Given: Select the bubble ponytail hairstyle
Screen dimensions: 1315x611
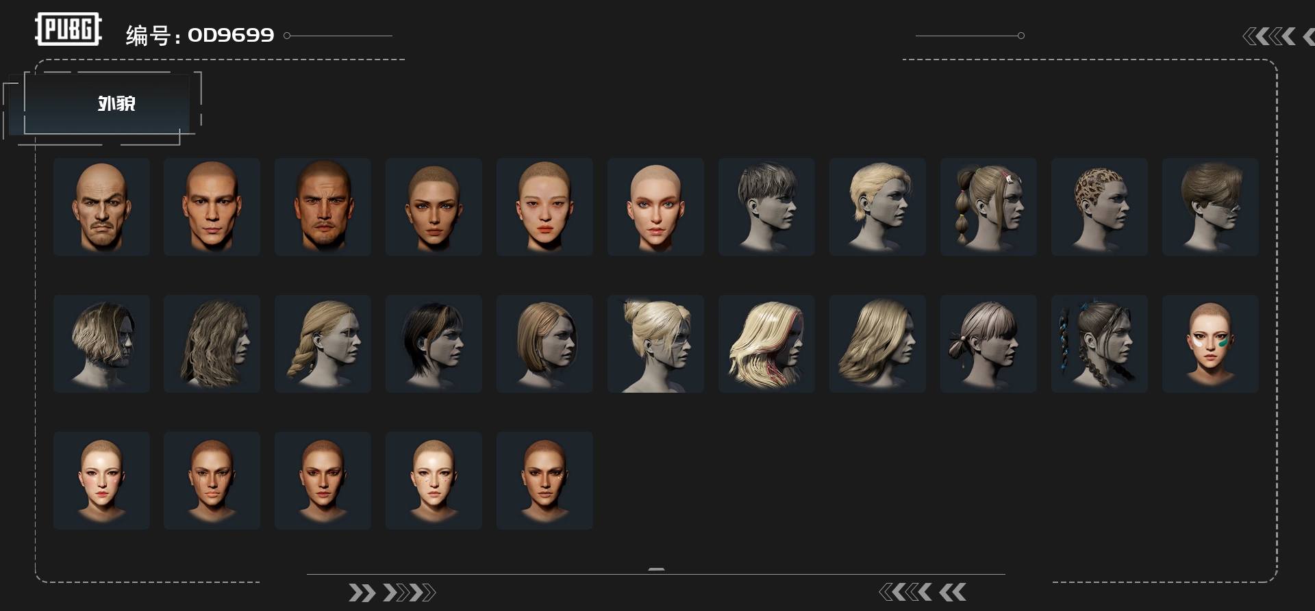Looking at the screenshot, I should [988, 207].
